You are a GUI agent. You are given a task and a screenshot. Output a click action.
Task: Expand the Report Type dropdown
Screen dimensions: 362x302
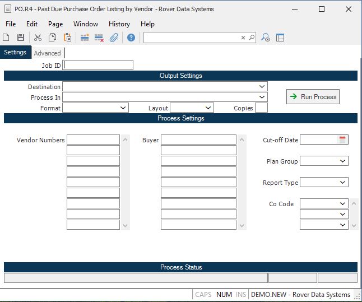pos(342,183)
